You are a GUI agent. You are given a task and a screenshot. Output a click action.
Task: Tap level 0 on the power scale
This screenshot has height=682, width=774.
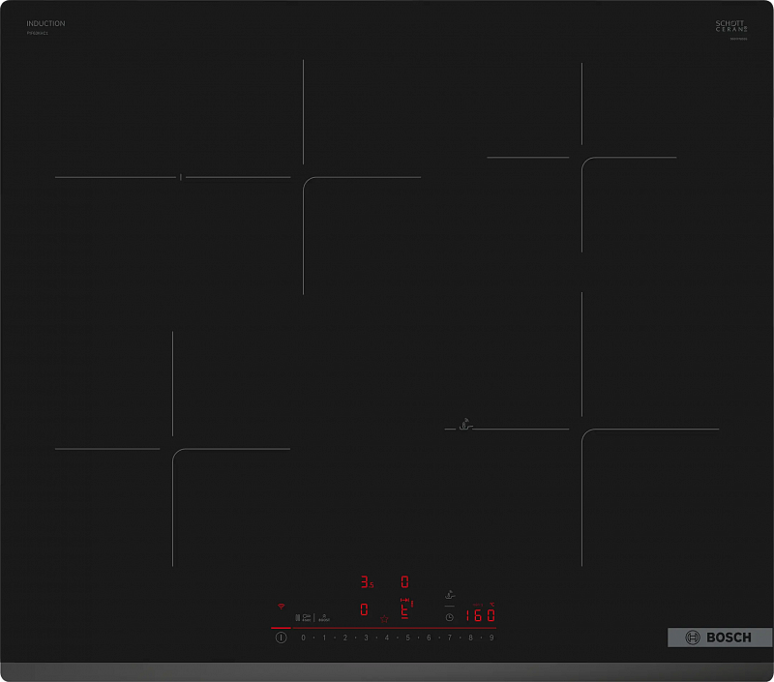303,638
